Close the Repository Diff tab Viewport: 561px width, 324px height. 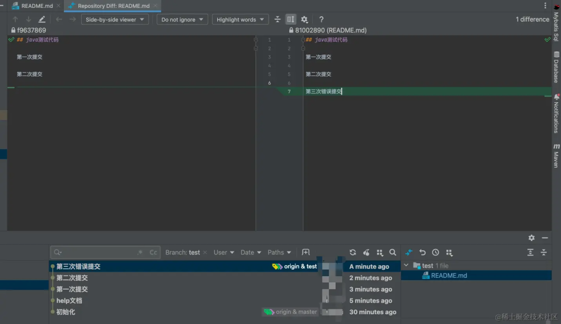[155, 6]
